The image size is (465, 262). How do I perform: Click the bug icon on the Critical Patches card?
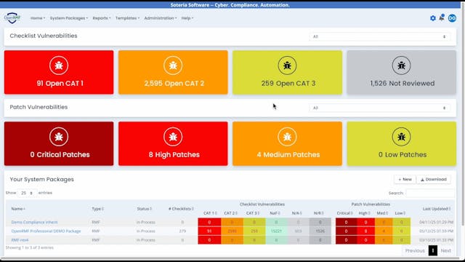point(59,137)
